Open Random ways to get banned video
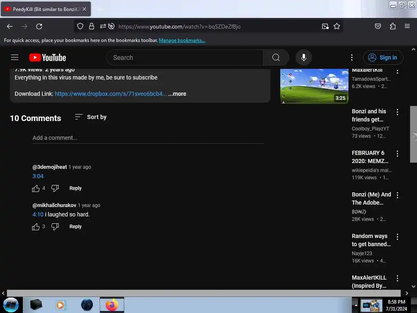 pos(371,240)
